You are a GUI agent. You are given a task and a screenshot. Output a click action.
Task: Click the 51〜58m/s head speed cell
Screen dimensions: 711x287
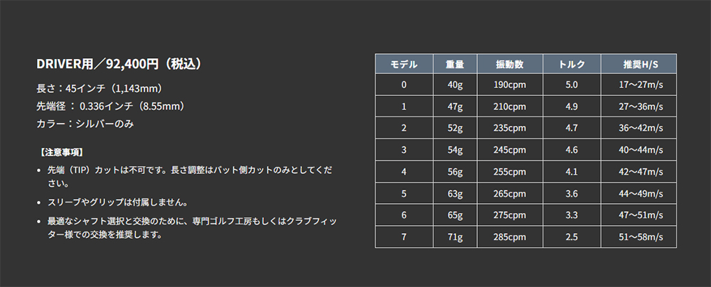639,237
